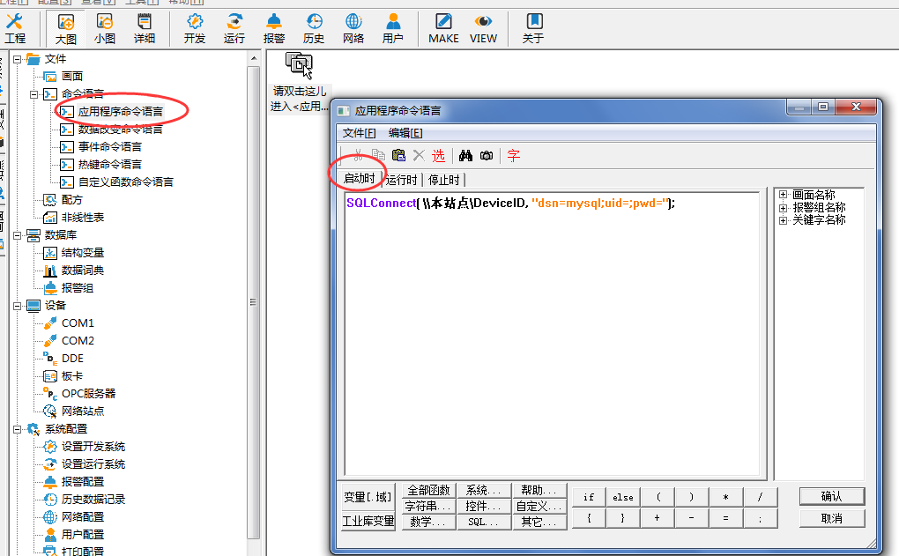Screen dimensions: 899x556
Task: Insert the 'else' keyword button
Action: click(x=622, y=497)
